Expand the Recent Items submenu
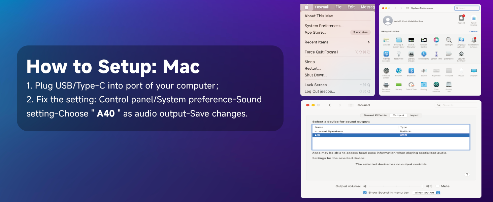The width and height of the screenshot is (493, 202). pyautogui.click(x=368, y=42)
